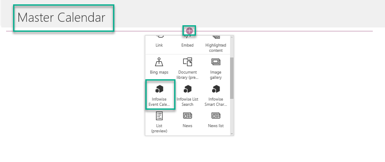Insert the Highlighted content web part

[216, 44]
